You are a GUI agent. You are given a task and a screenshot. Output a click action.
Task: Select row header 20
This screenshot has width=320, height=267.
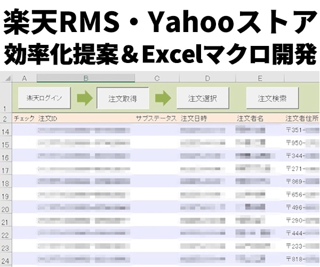[x=6, y=208]
